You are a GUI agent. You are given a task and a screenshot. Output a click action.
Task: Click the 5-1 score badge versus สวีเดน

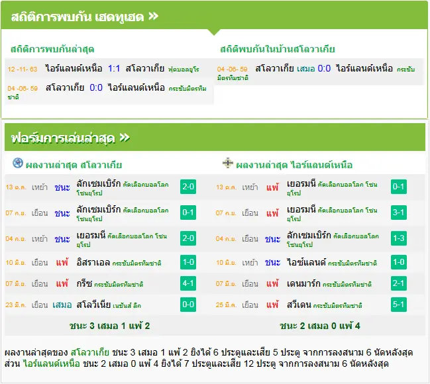pos(398,305)
